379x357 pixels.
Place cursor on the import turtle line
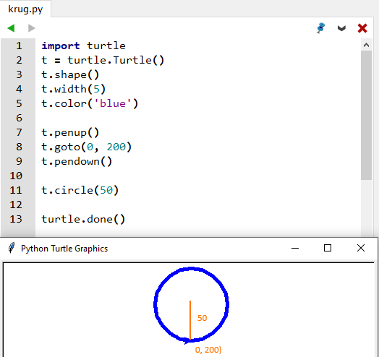click(83, 46)
